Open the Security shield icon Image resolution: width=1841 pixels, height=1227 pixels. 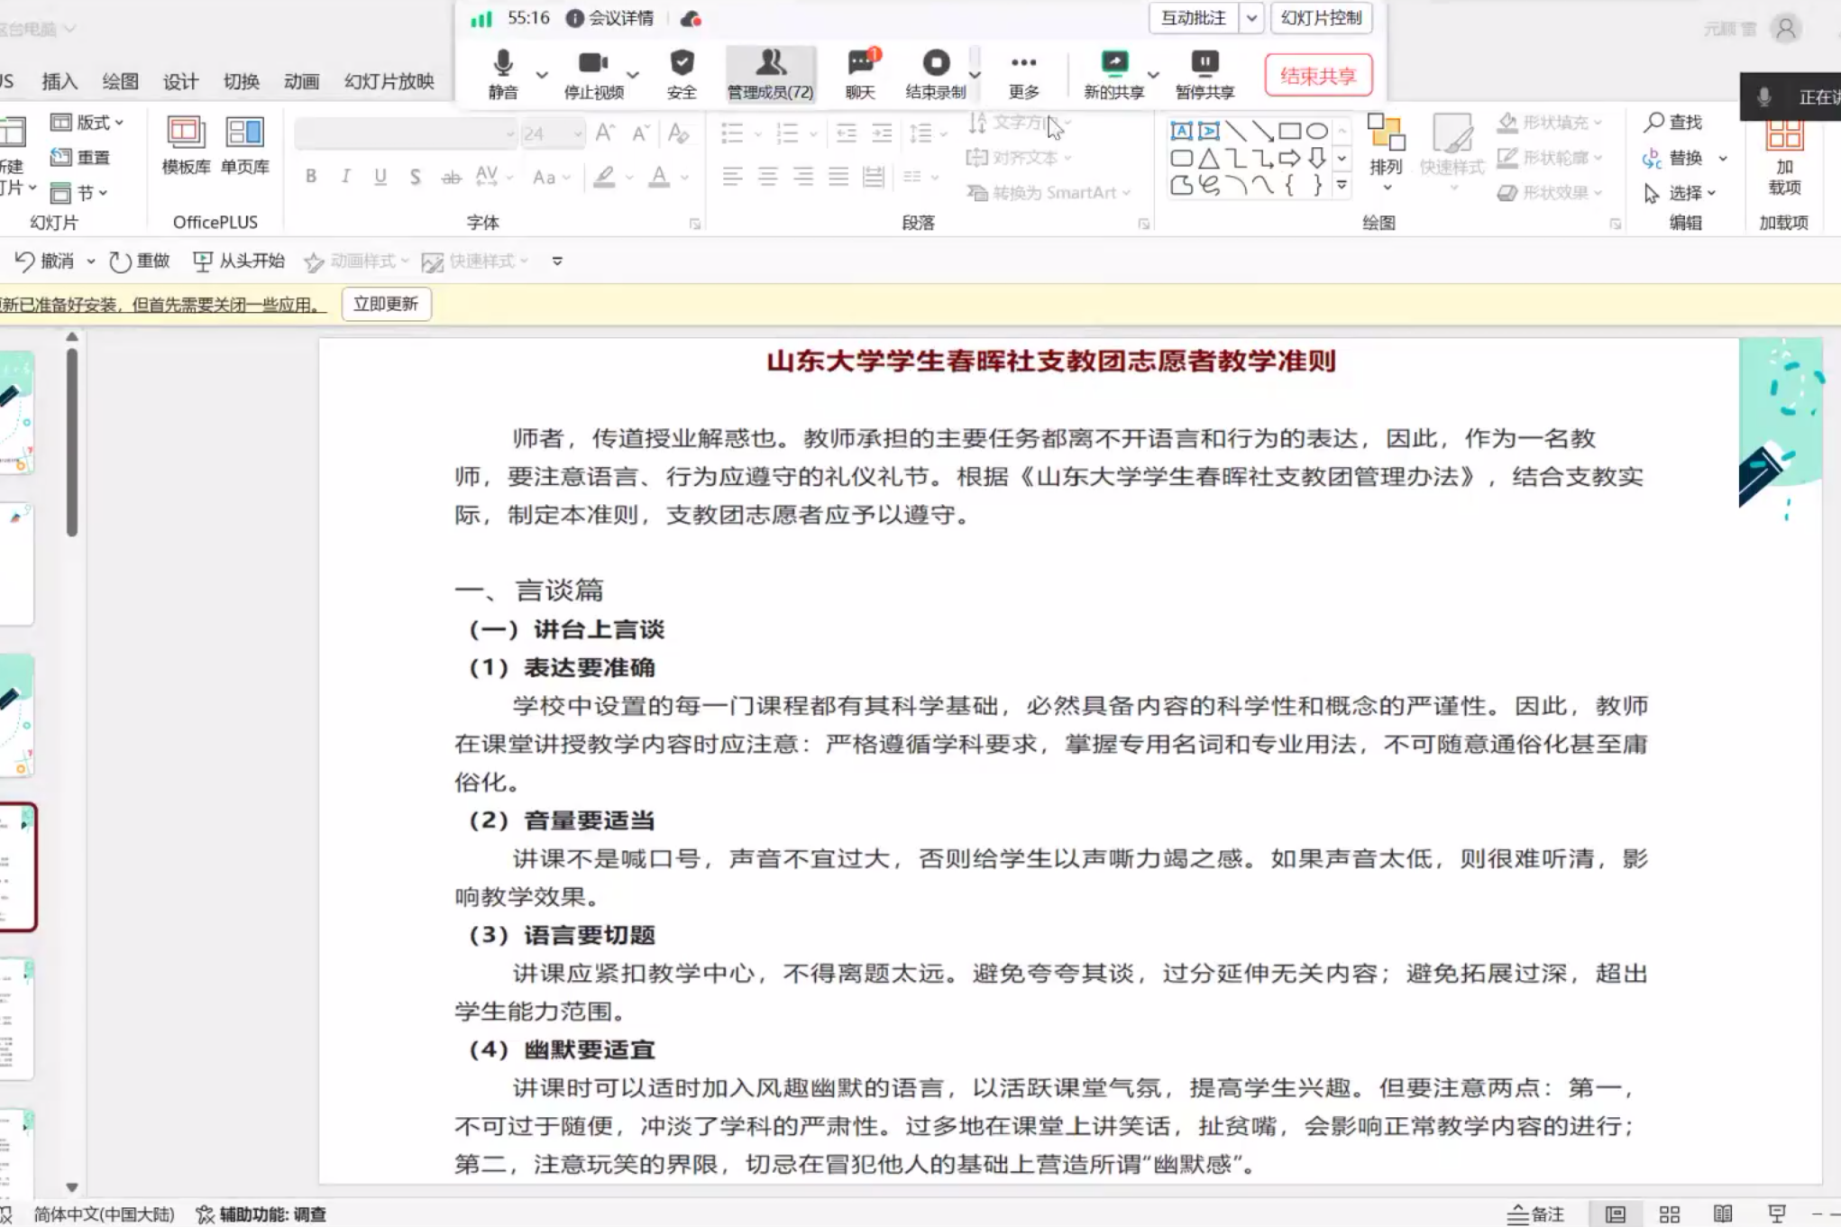(682, 74)
